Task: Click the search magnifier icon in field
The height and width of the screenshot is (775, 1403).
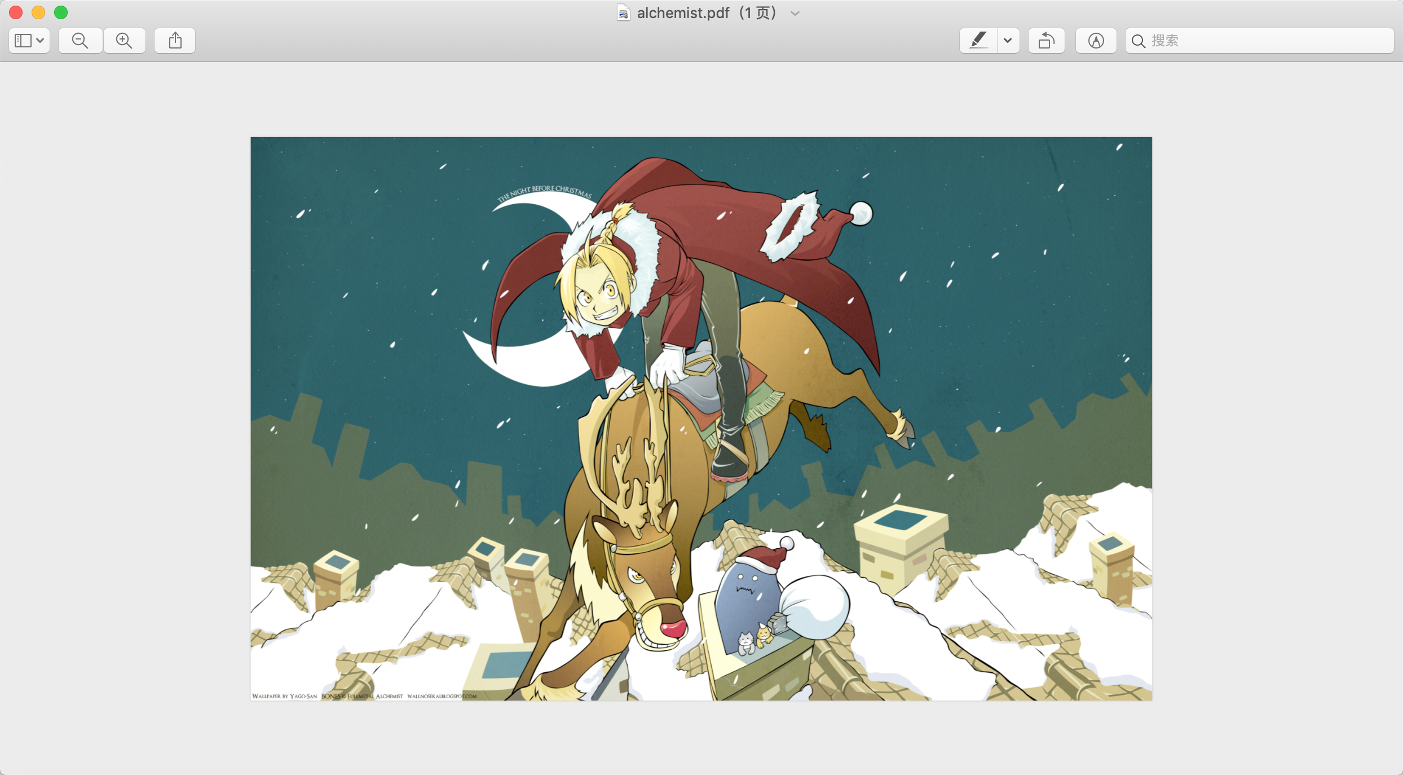Action: pos(1139,41)
